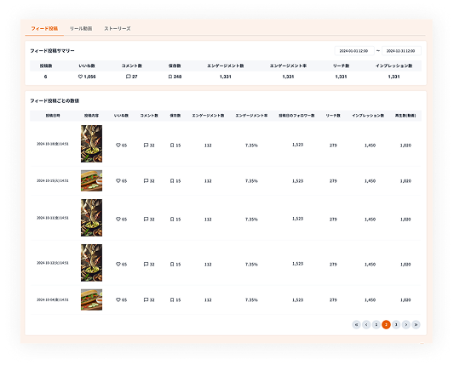Click the heart icon in the first post row
The image size is (454, 365).
(118, 145)
